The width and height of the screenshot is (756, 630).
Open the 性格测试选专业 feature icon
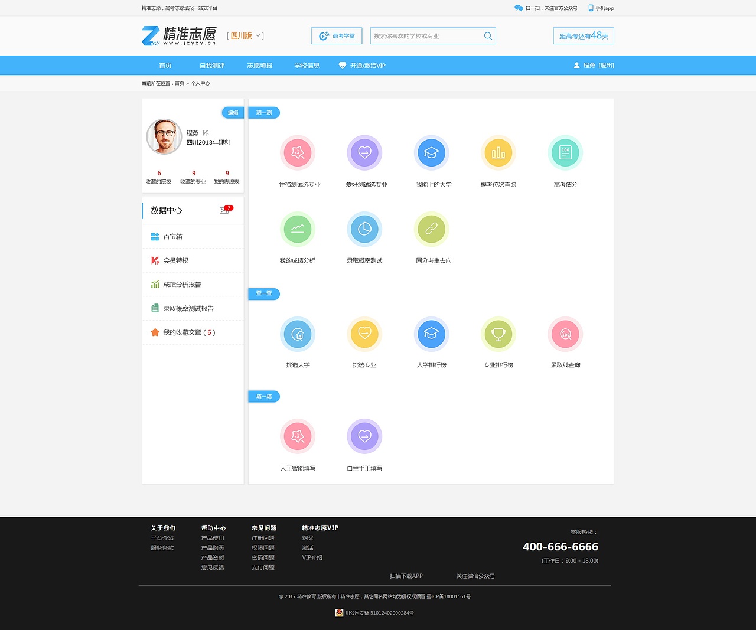pyautogui.click(x=298, y=152)
